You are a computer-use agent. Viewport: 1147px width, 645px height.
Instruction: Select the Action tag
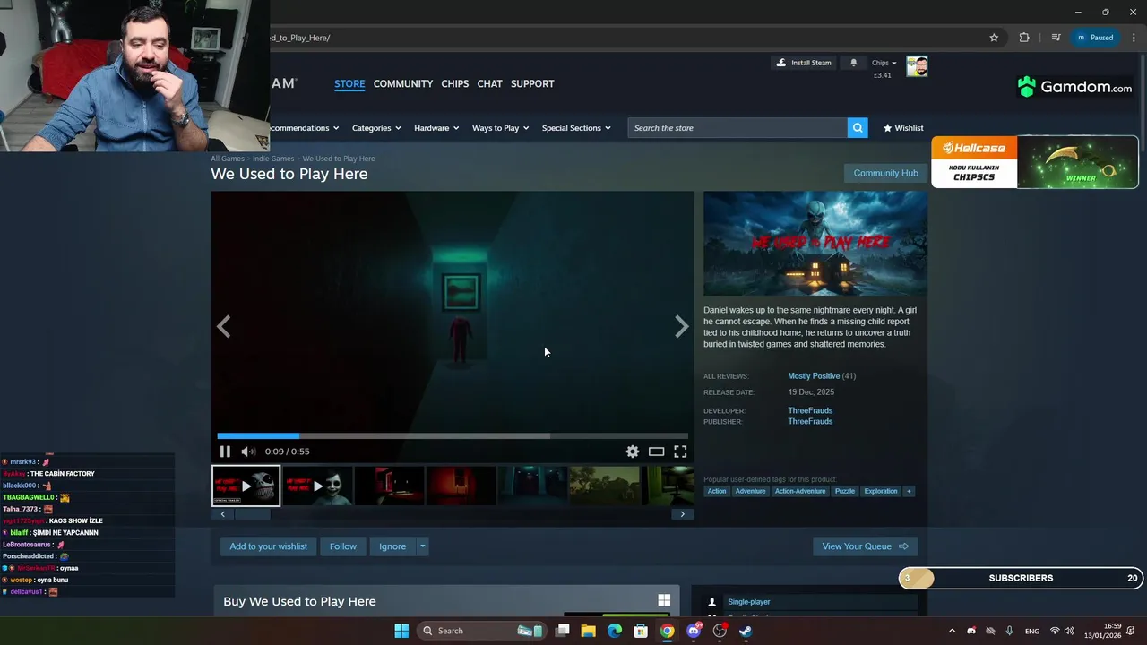(x=717, y=491)
